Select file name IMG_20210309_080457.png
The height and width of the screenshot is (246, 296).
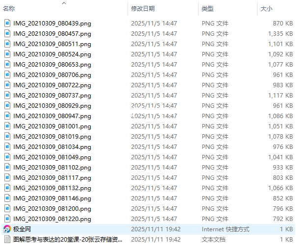coord(52,34)
